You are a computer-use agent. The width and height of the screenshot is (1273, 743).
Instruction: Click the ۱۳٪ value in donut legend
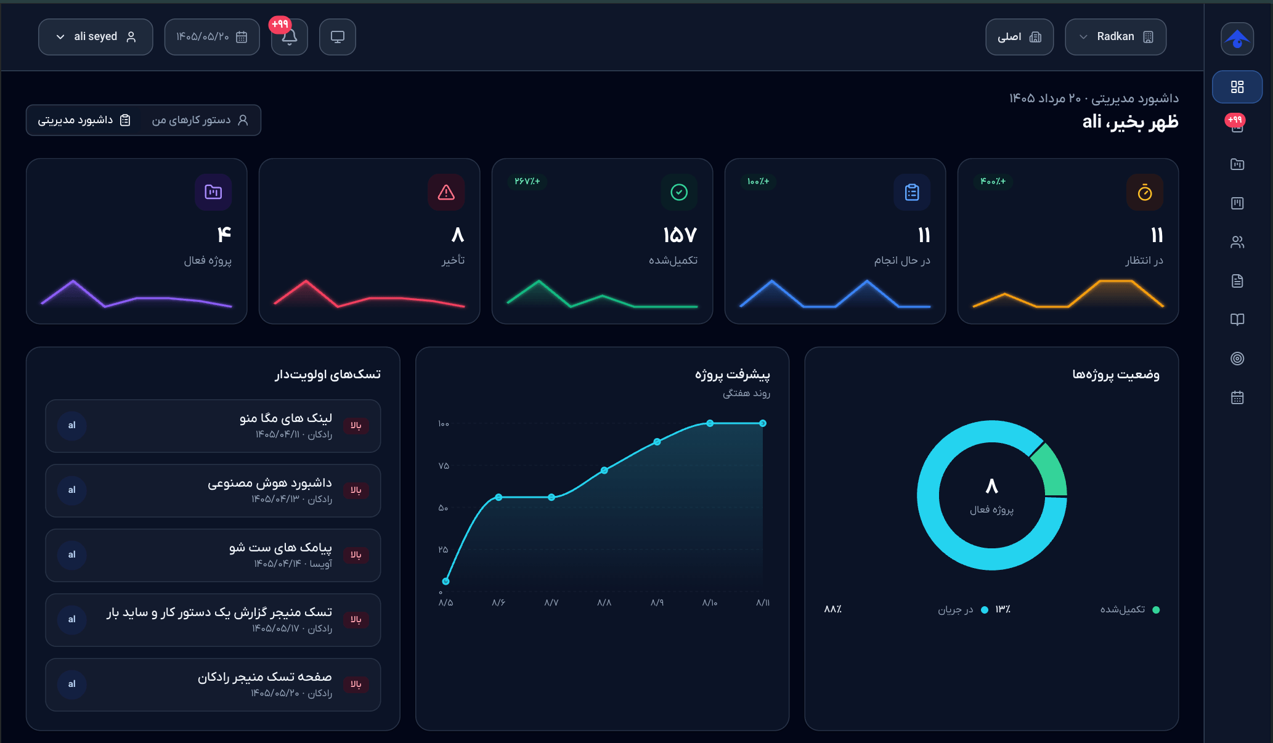coord(1003,609)
